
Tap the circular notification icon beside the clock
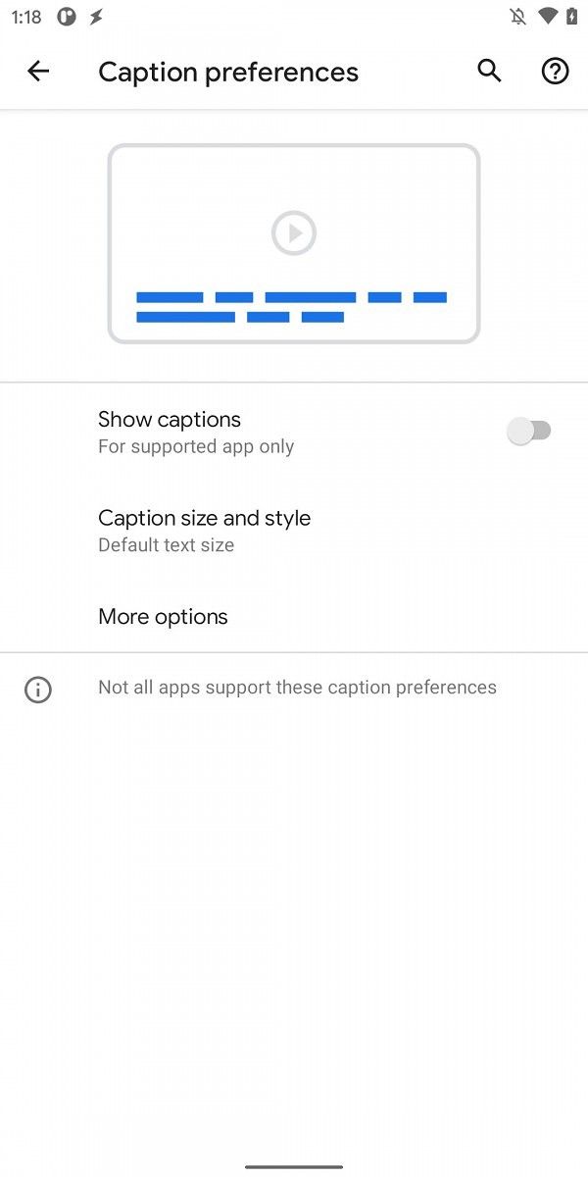[x=65, y=16]
